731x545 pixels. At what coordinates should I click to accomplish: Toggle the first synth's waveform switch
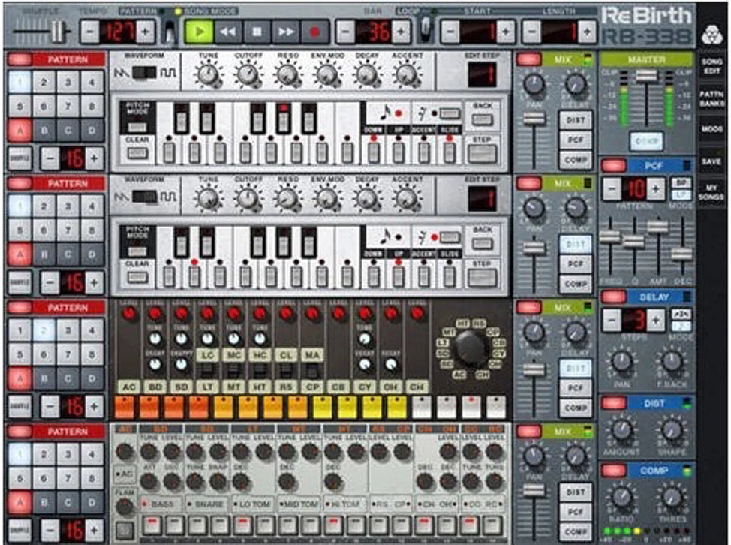[144, 73]
